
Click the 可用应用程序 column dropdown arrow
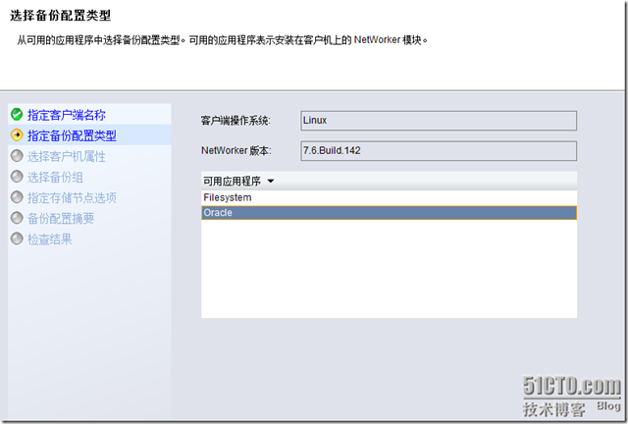click(x=271, y=182)
